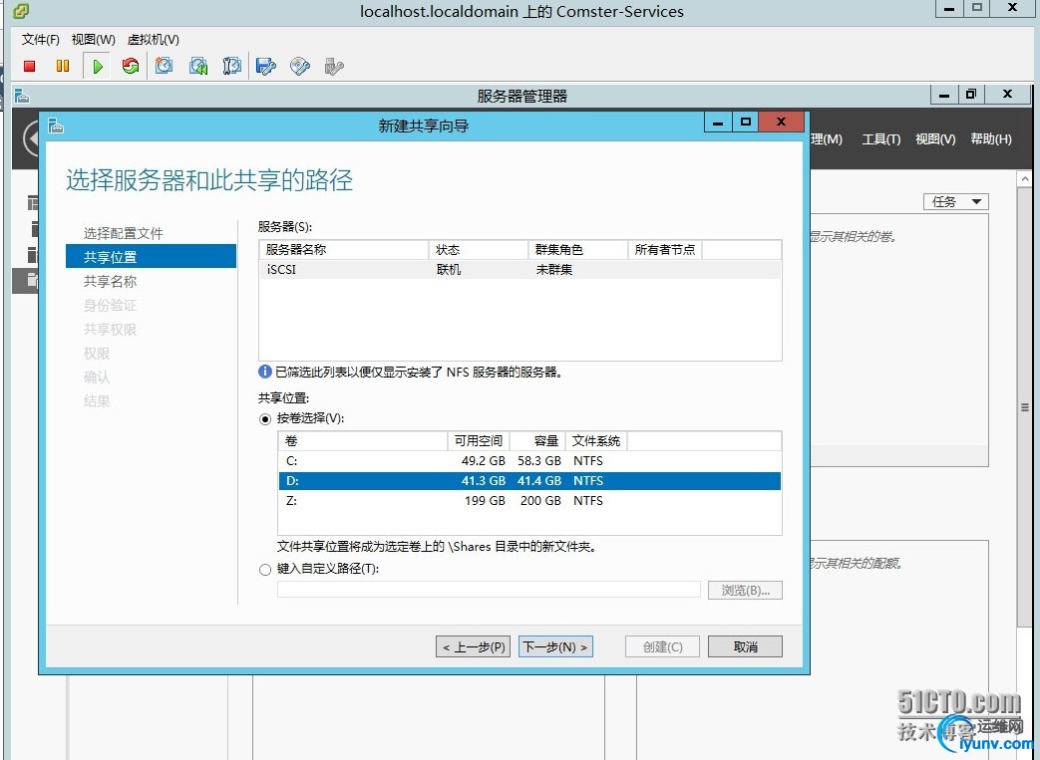This screenshot has width=1040, height=760.
Task: Click the CD/DVD drive toolbar icon
Action: (300, 66)
